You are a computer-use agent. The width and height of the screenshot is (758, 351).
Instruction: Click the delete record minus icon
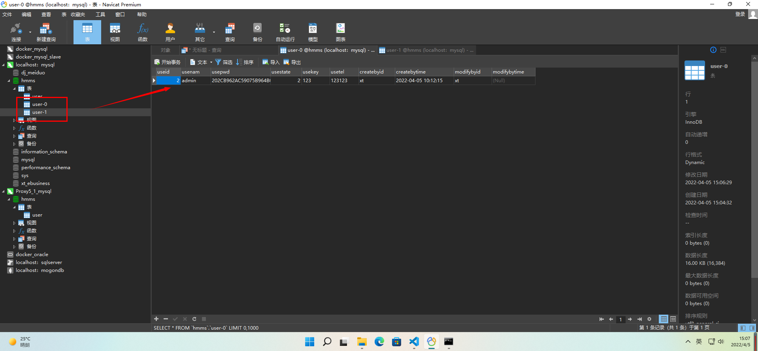coord(166,319)
